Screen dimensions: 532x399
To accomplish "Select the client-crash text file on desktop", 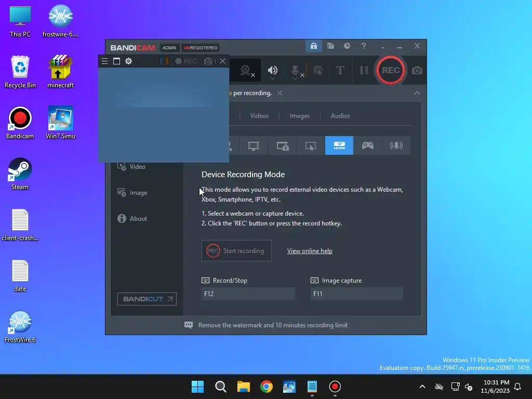I will [x=20, y=224].
